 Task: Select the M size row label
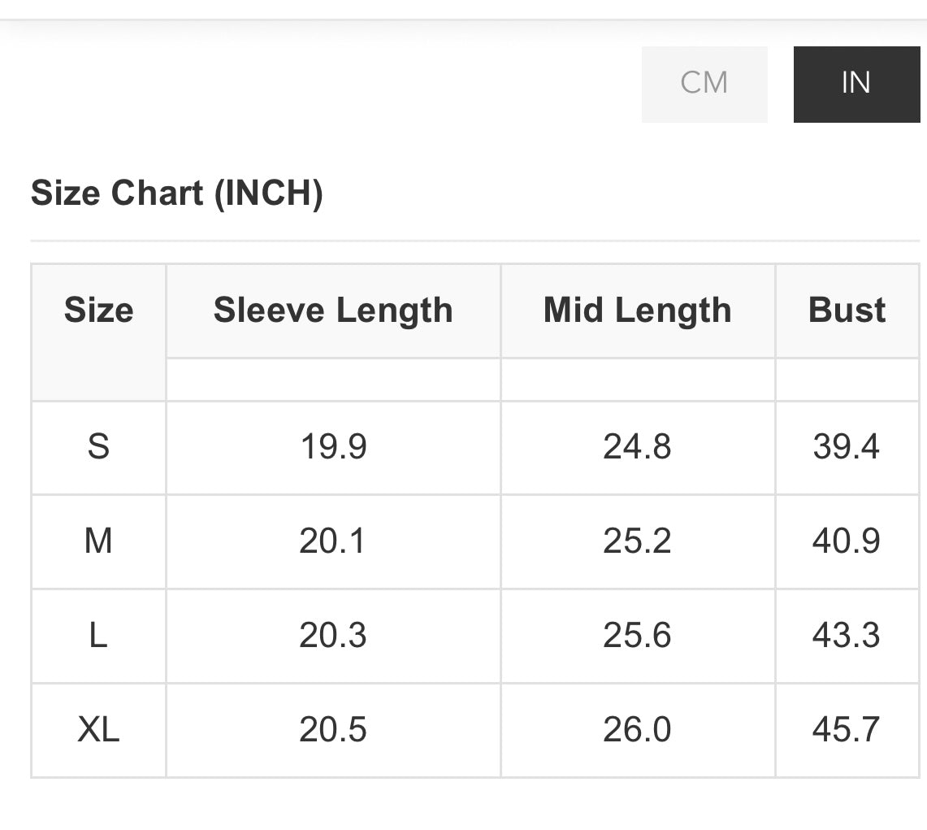99,541
